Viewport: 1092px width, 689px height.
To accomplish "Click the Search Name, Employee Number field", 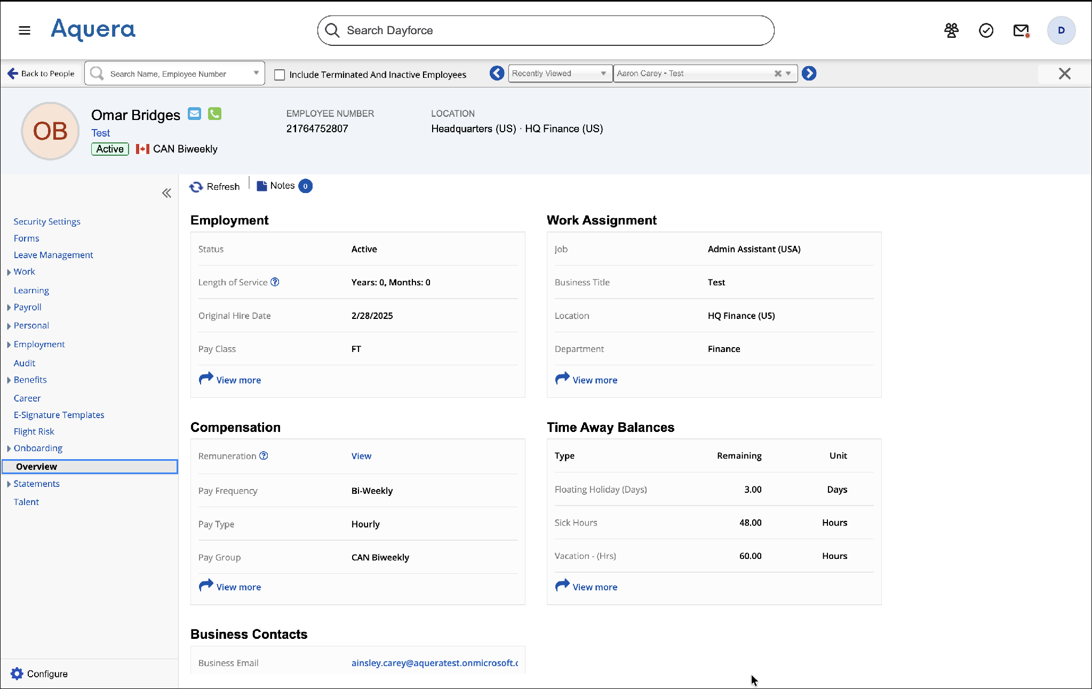I will point(174,73).
